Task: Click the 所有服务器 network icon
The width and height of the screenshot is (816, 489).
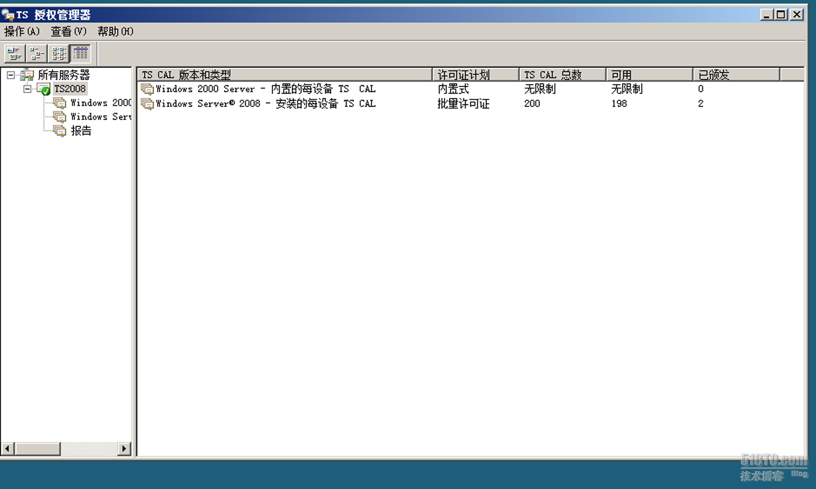Action: (27, 75)
